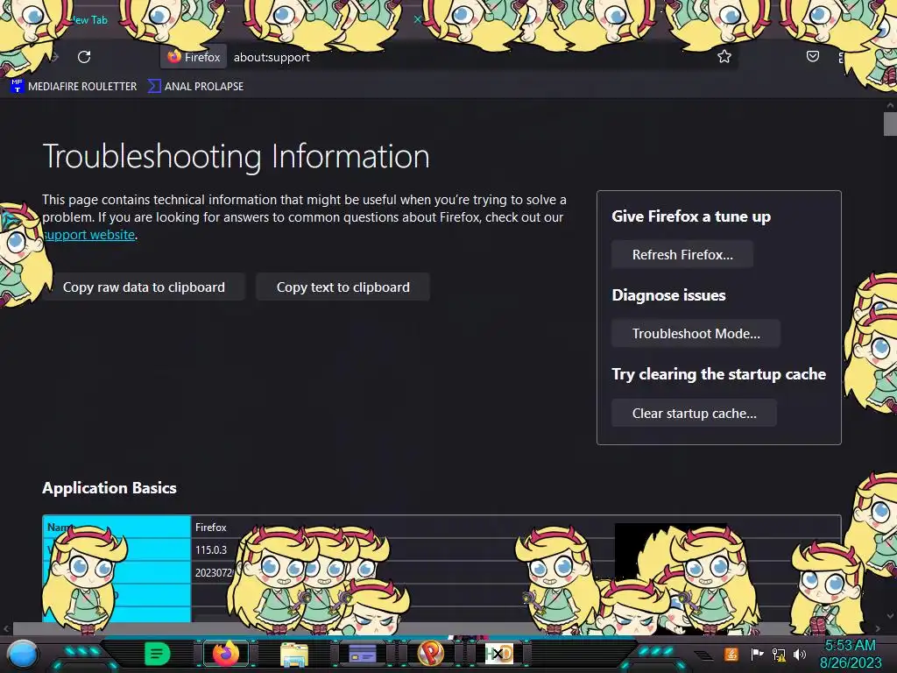
Task: Open the MEDIAFIRE ROULETTER bookmark
Action: (74, 87)
